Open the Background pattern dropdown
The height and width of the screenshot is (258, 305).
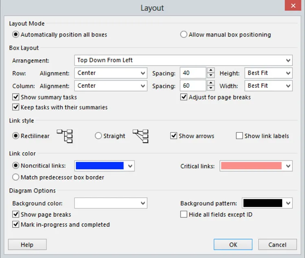click(x=288, y=203)
